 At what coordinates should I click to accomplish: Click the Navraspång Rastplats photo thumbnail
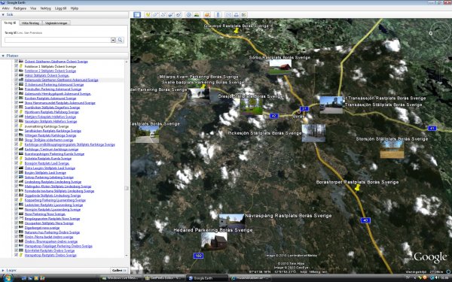click(x=232, y=222)
